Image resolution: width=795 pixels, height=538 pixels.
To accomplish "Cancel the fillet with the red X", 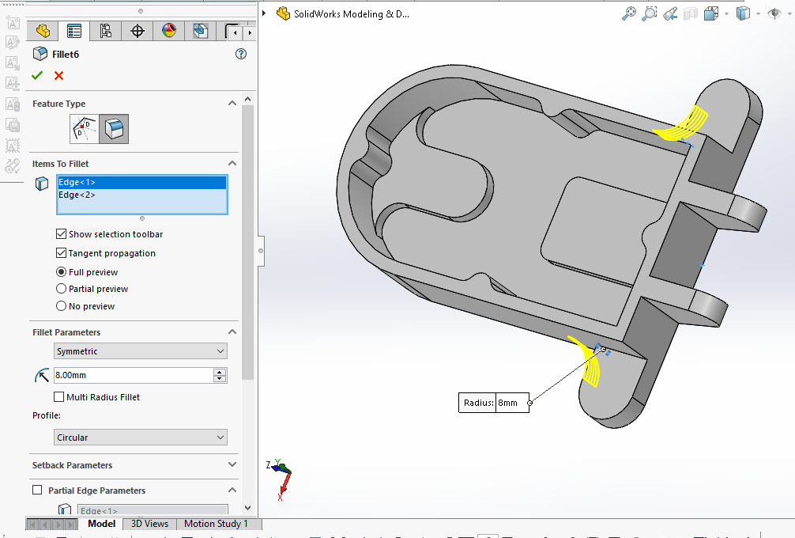I will [58, 76].
